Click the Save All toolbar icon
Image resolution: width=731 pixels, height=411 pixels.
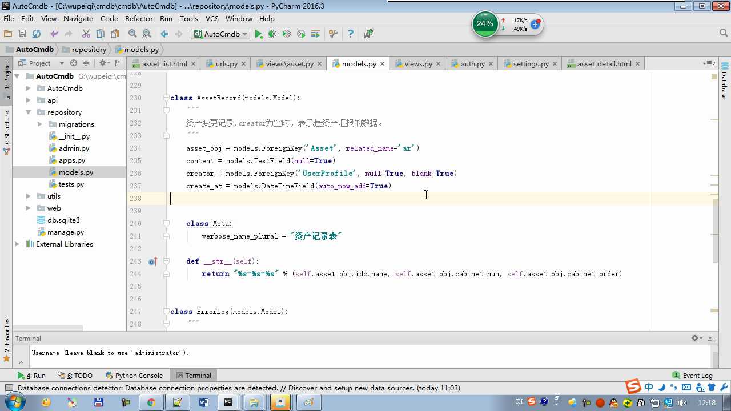click(22, 34)
